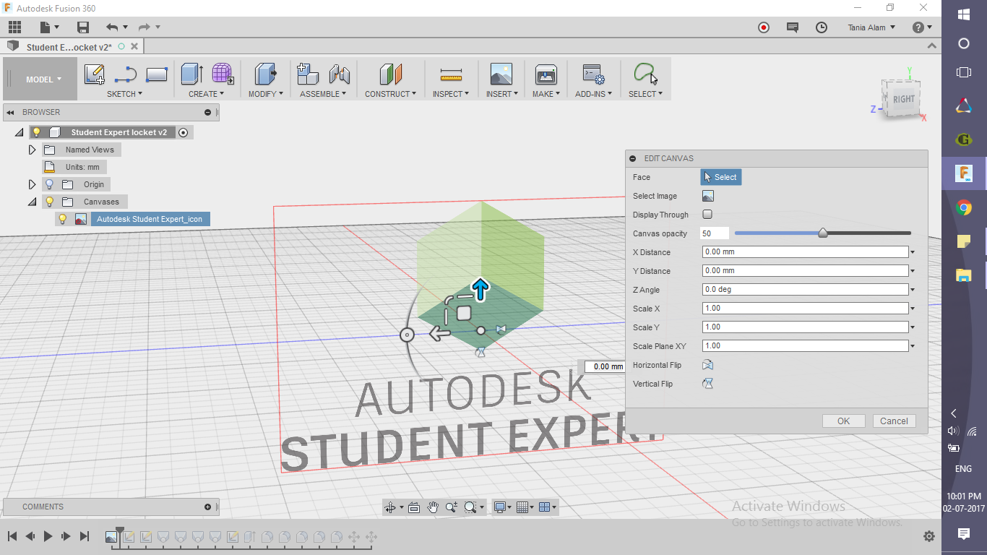This screenshot has height=555, width=987.
Task: Click the Add-Ins scripts icon
Action: click(593, 74)
